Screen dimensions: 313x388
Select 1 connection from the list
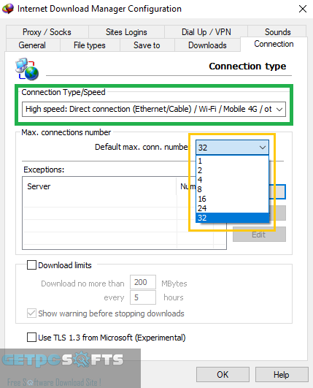click(x=232, y=161)
